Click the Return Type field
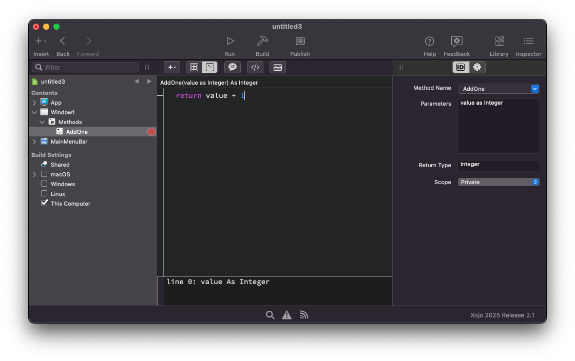Image resolution: width=575 pixels, height=361 pixels. 498,165
